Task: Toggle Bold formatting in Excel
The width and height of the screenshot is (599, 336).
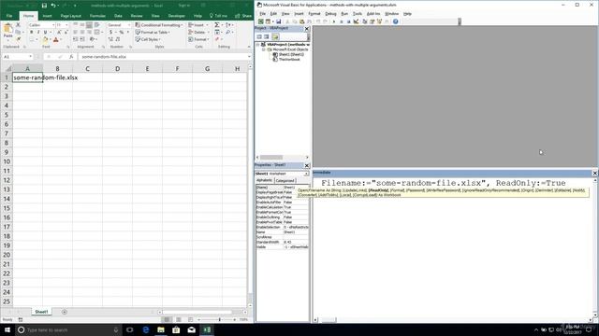Action: [31, 33]
